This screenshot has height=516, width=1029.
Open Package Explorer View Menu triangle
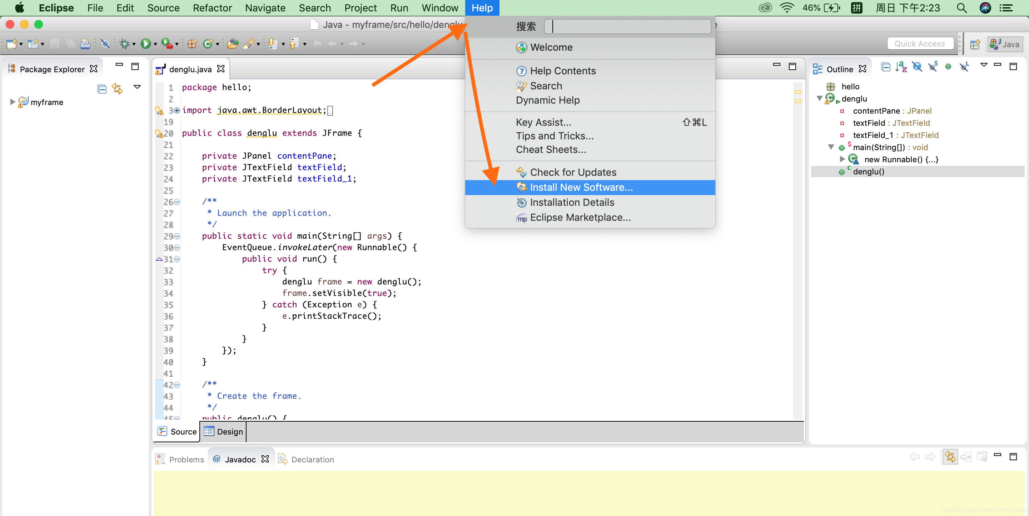point(138,87)
